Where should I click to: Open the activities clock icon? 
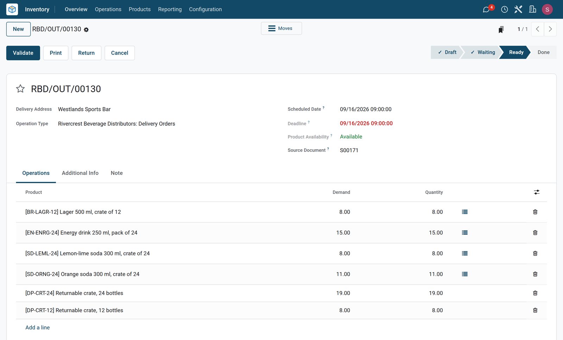tap(504, 10)
